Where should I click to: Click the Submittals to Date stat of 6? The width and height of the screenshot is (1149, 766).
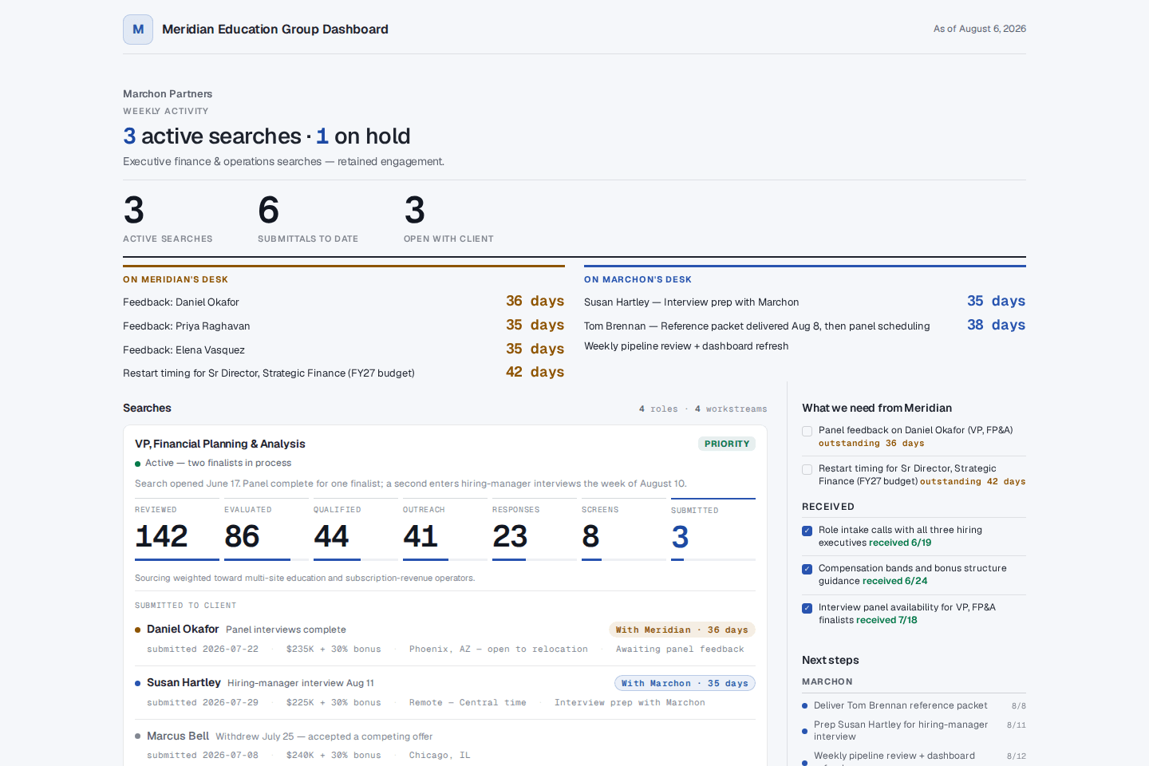(x=308, y=218)
